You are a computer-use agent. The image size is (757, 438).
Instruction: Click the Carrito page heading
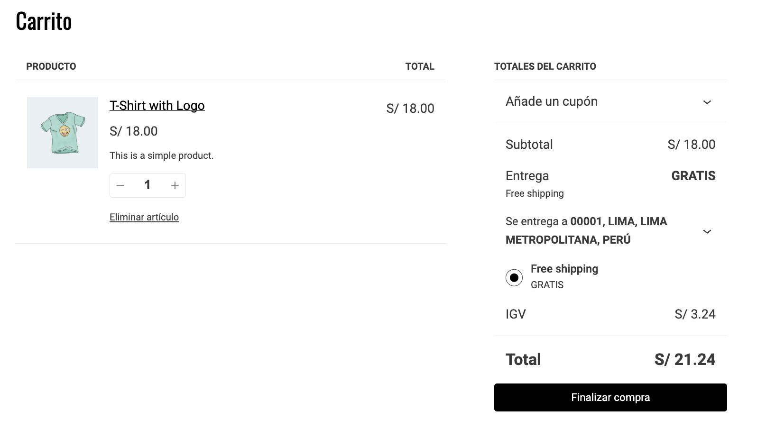[x=44, y=21]
